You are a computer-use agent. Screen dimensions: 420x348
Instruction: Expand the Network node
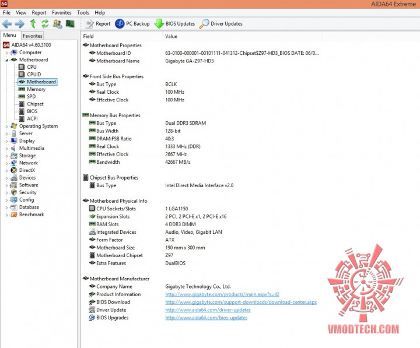[6, 163]
